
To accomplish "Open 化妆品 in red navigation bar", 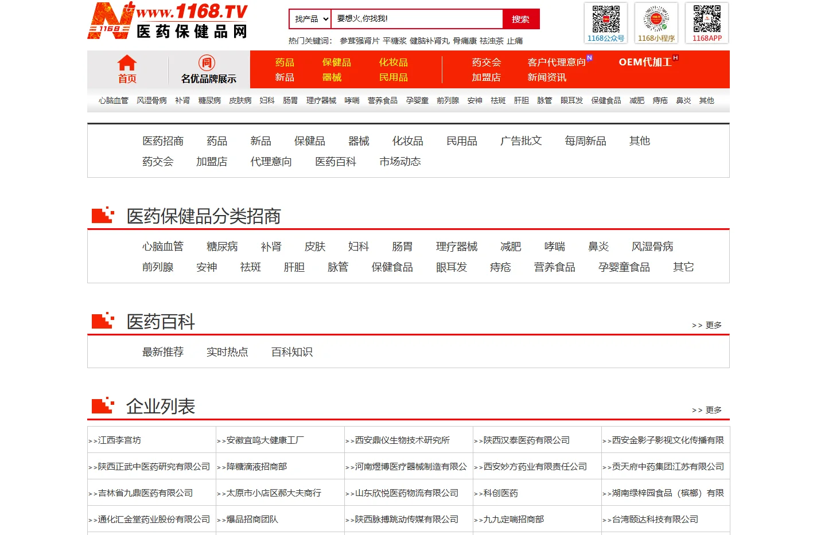I will pyautogui.click(x=394, y=62).
